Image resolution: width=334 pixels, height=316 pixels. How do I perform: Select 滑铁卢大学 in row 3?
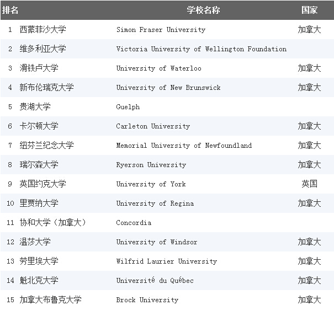(39, 68)
